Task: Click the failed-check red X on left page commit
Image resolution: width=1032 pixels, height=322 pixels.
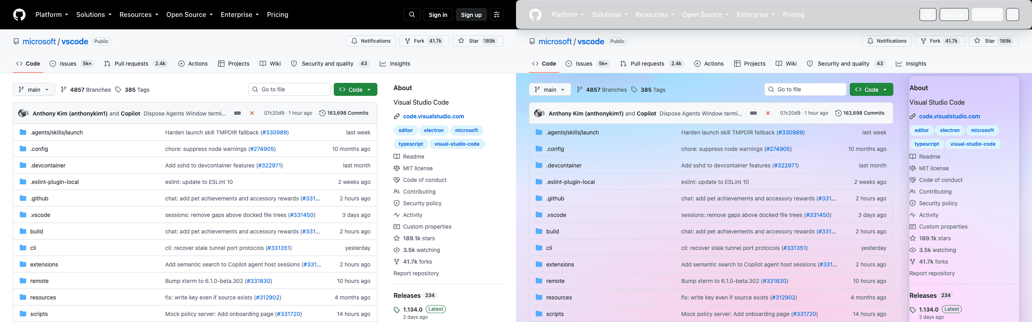Action: (252, 113)
